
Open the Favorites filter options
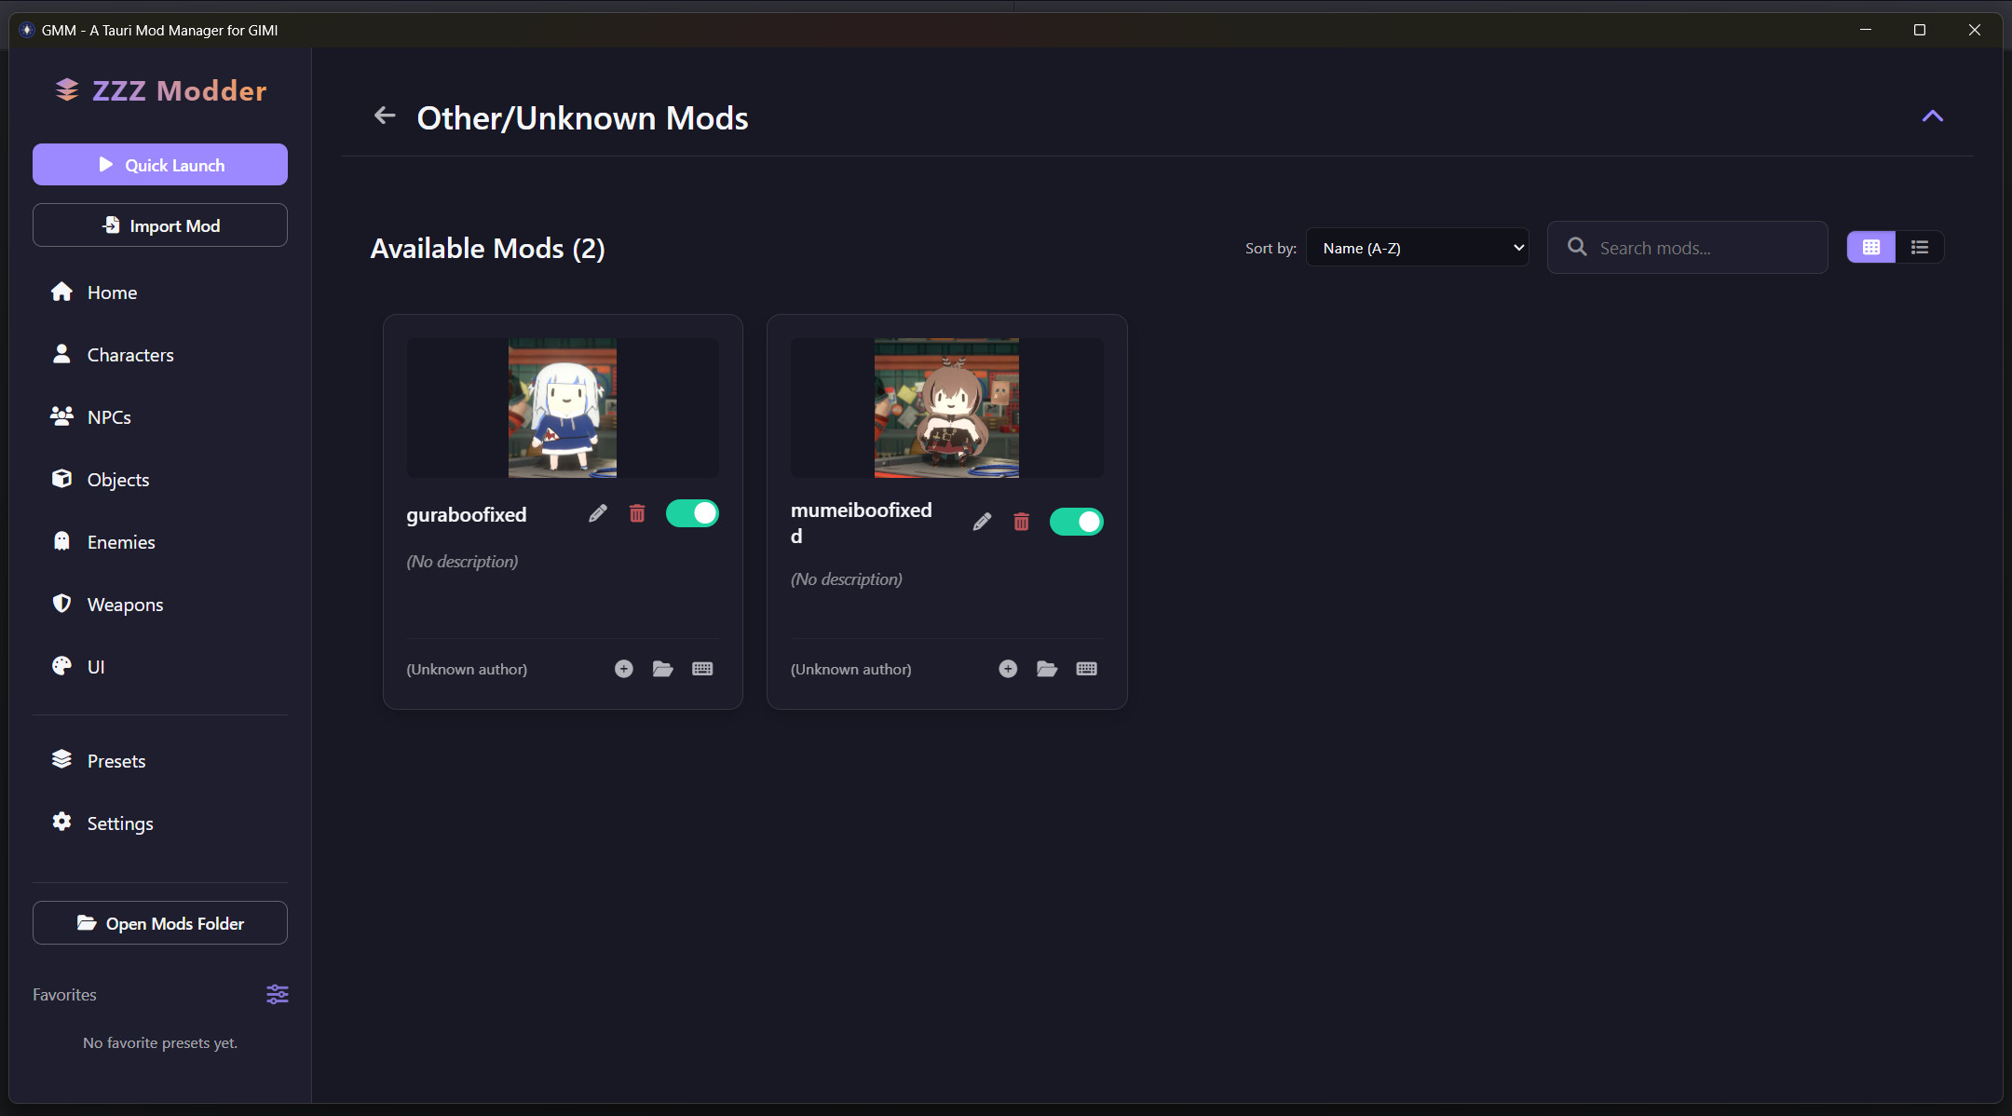pyautogui.click(x=277, y=994)
